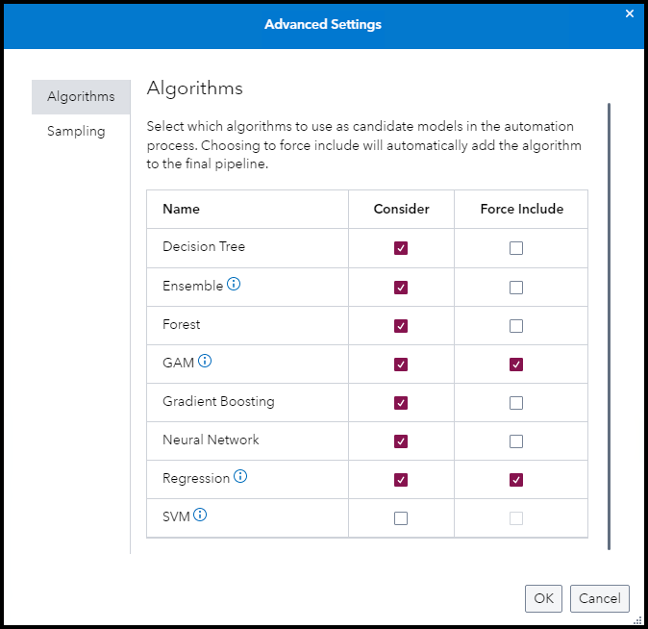The image size is (648, 629).
Task: Disable Consider for Gradient Boosting
Action: pos(401,403)
